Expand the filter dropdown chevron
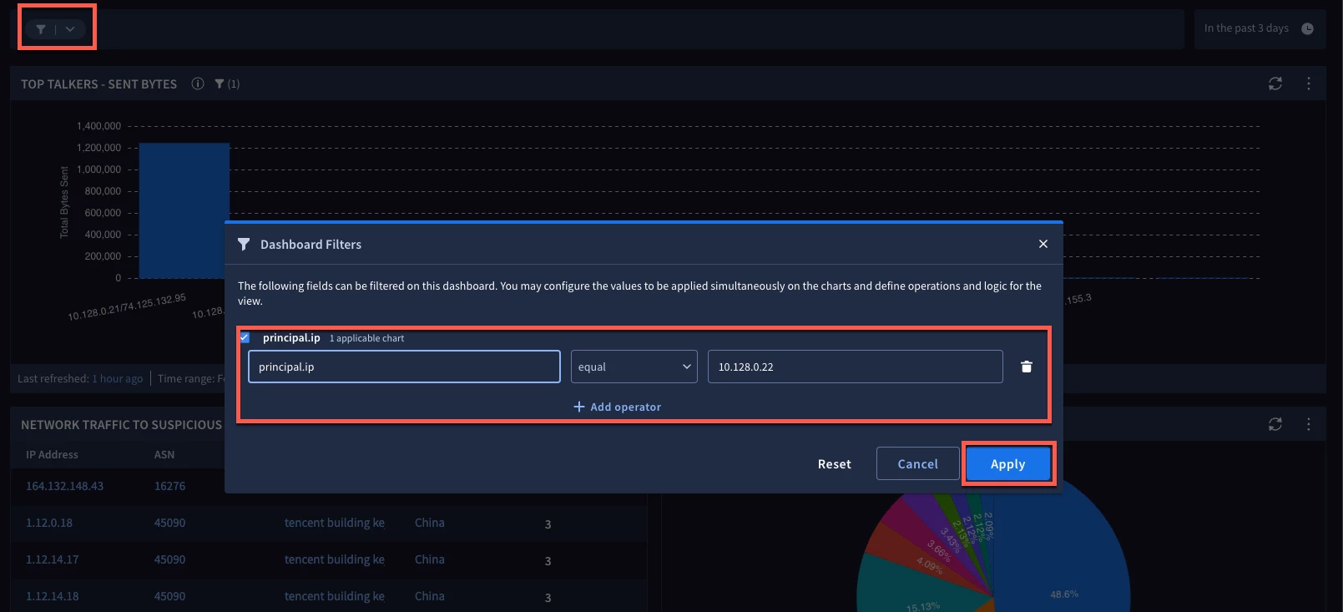 coord(70,29)
